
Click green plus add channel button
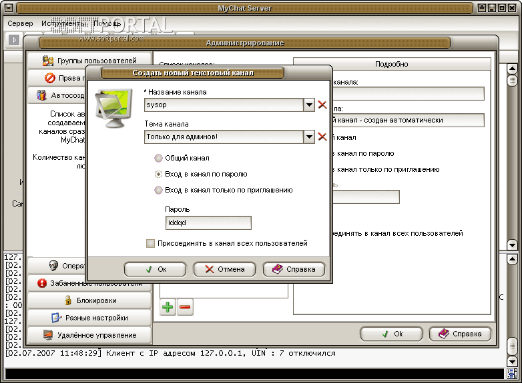[168, 307]
